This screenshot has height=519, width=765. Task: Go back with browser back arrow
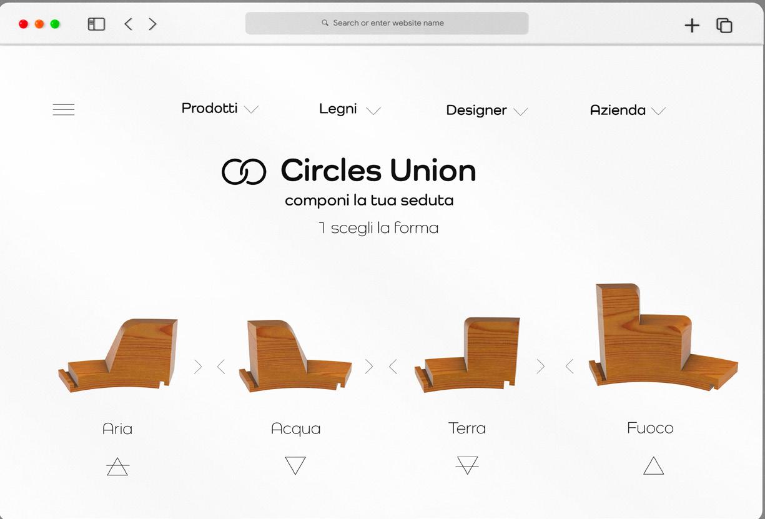128,24
